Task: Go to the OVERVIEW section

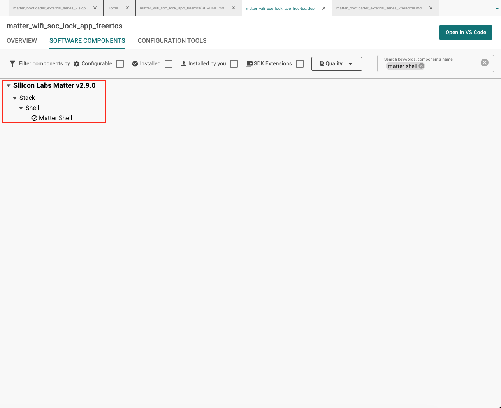Action: coord(22,41)
